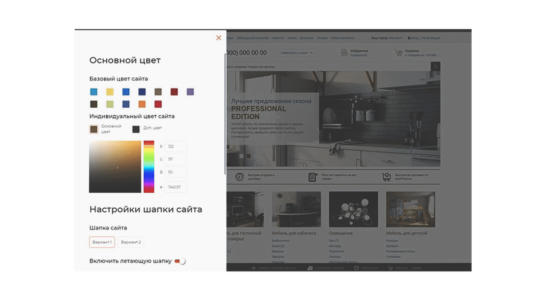
Task: Open the Новости menu link
Action: (x=278, y=38)
